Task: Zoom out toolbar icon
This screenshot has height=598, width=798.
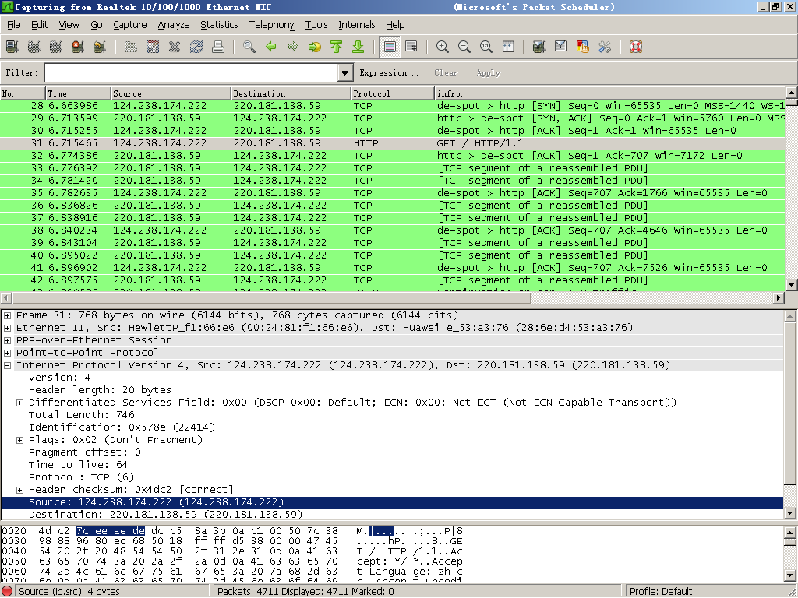Action: pyautogui.click(x=464, y=47)
